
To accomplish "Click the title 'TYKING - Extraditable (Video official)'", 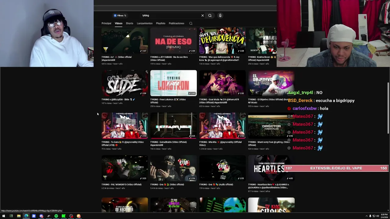I will [168, 144].
